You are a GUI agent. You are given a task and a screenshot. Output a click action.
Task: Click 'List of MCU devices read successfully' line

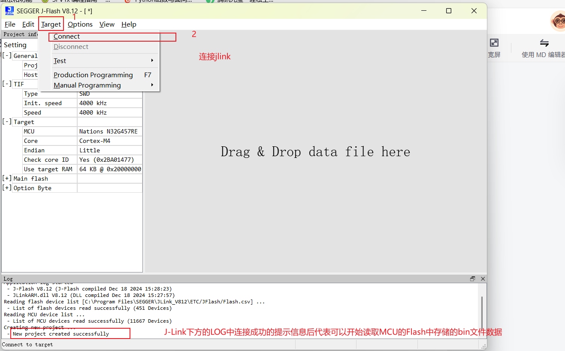[x=92, y=321]
